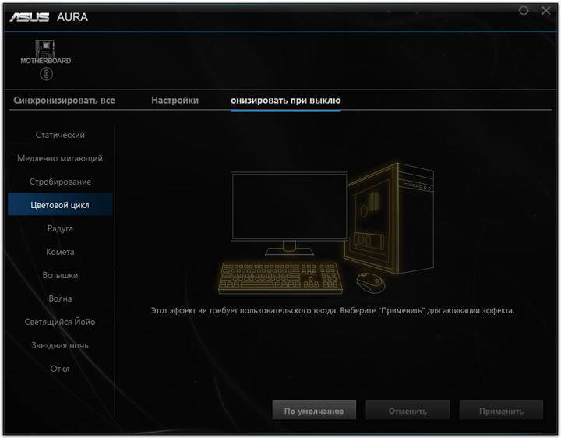The height and width of the screenshot is (438, 561).
Task: Select the Звездная ночь effect
Action: (x=60, y=345)
